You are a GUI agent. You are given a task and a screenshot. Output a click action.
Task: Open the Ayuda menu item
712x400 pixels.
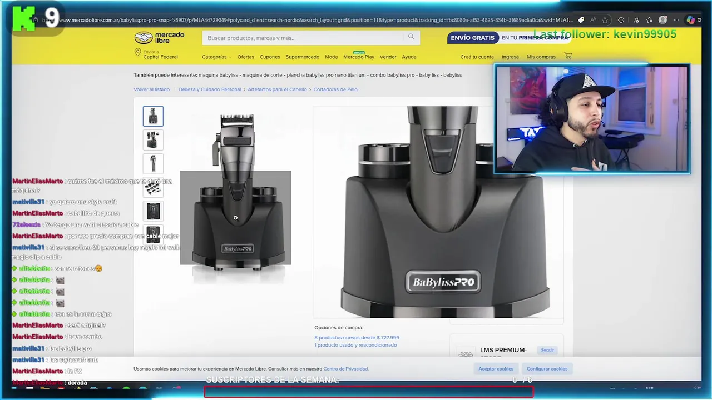tap(409, 57)
